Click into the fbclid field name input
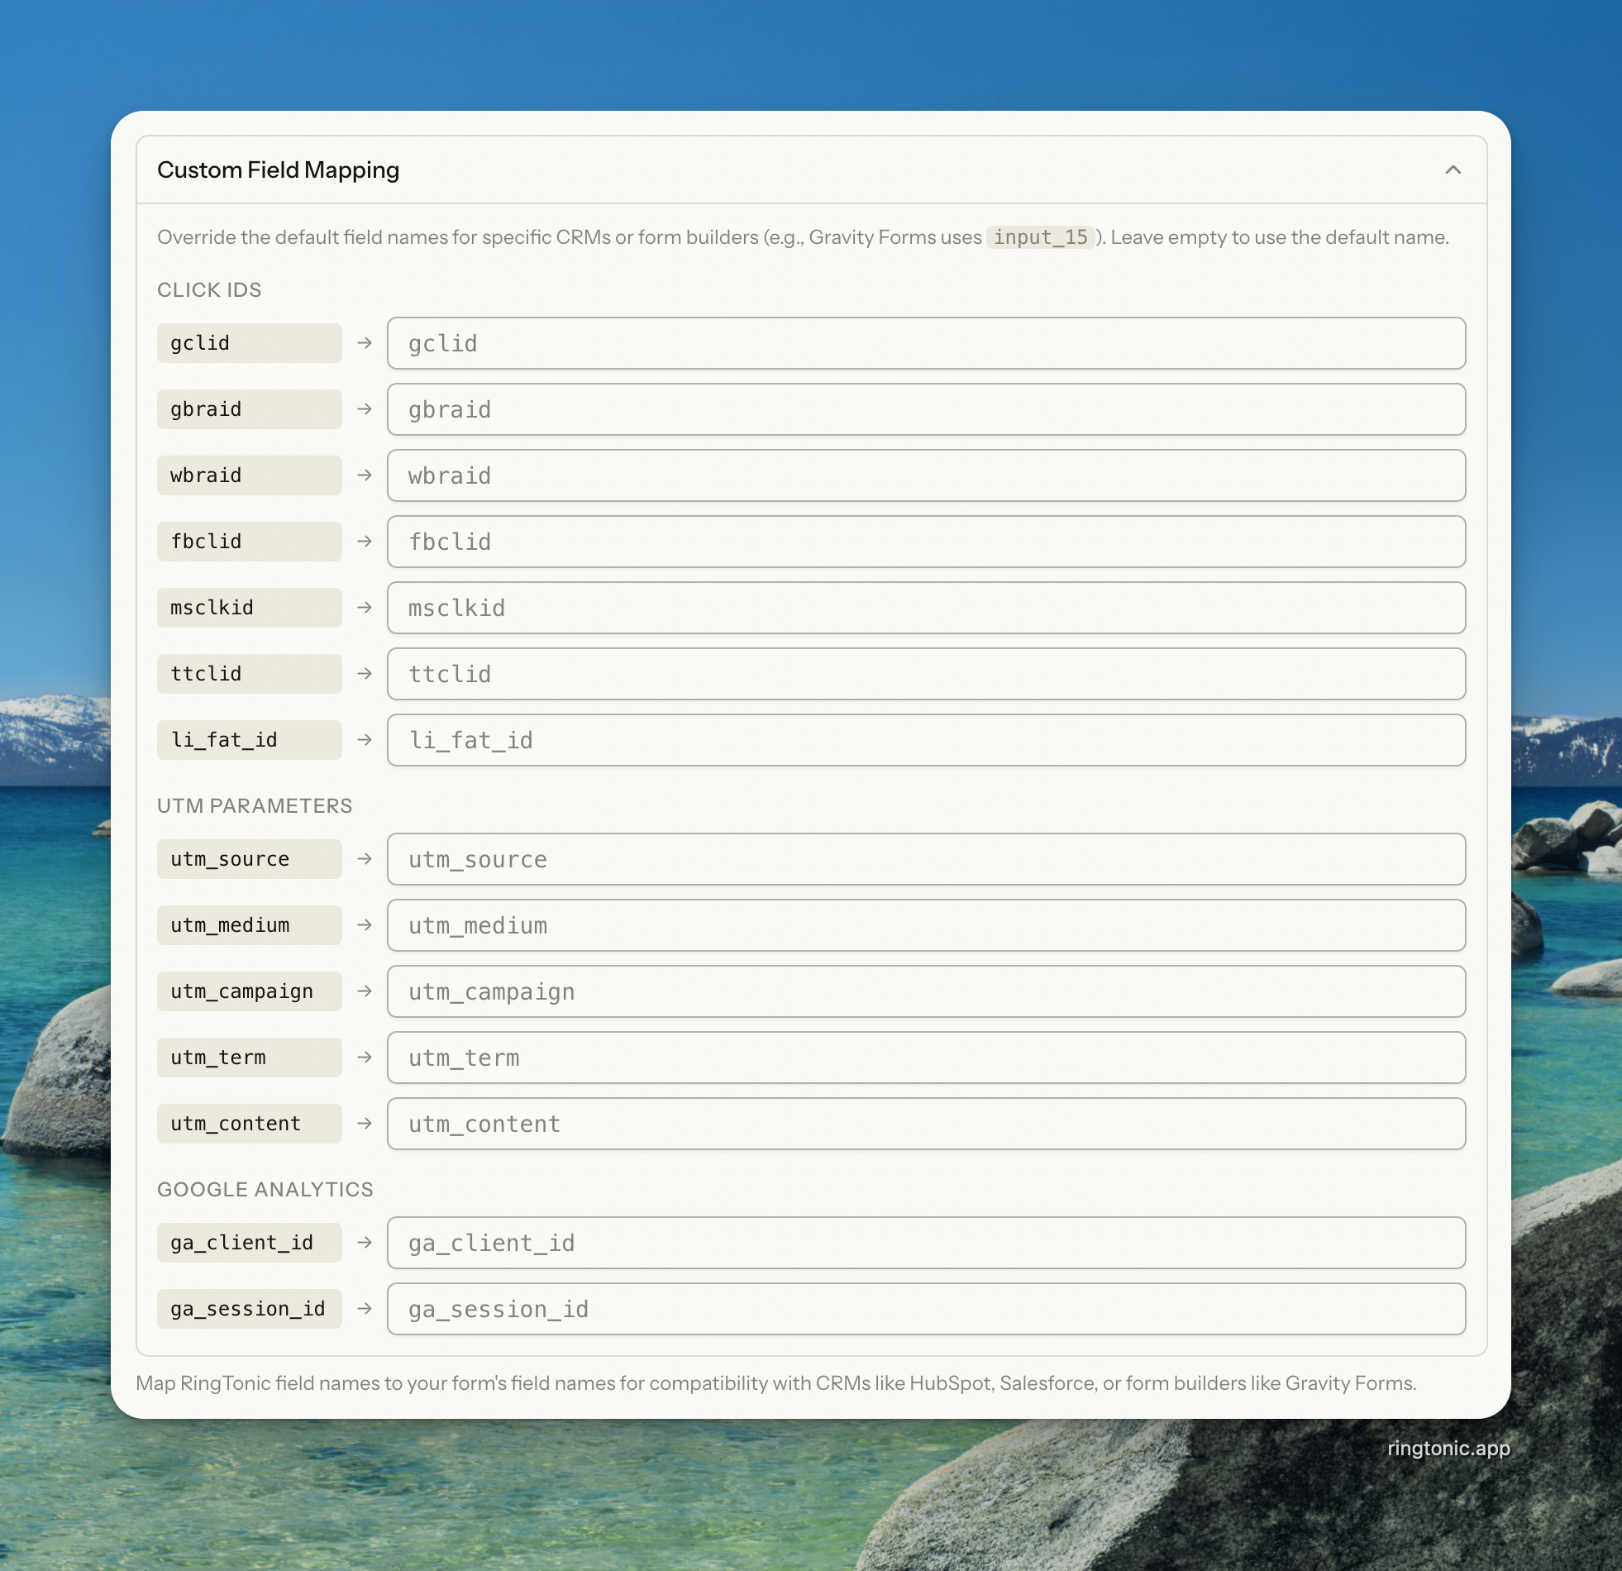This screenshot has width=1622, height=1571. [x=925, y=542]
